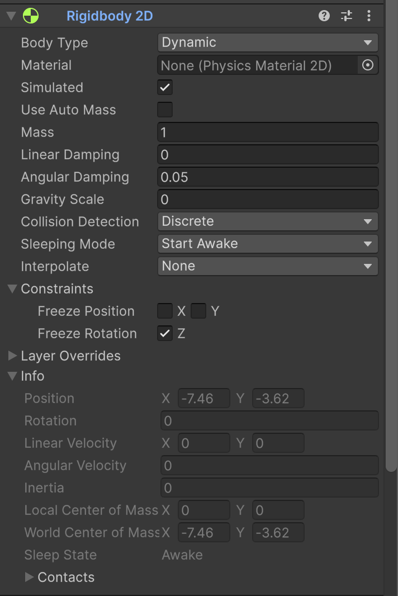Screen dimensions: 398x596
Task: Enable Use Auto Mass checkbox
Action: pos(165,110)
